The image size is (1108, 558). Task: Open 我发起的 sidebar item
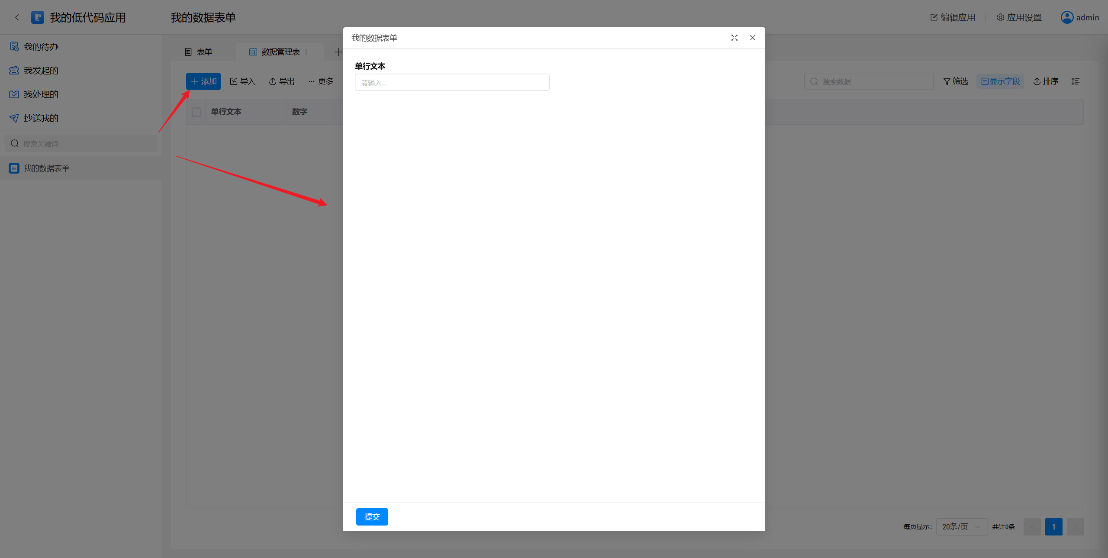(41, 71)
